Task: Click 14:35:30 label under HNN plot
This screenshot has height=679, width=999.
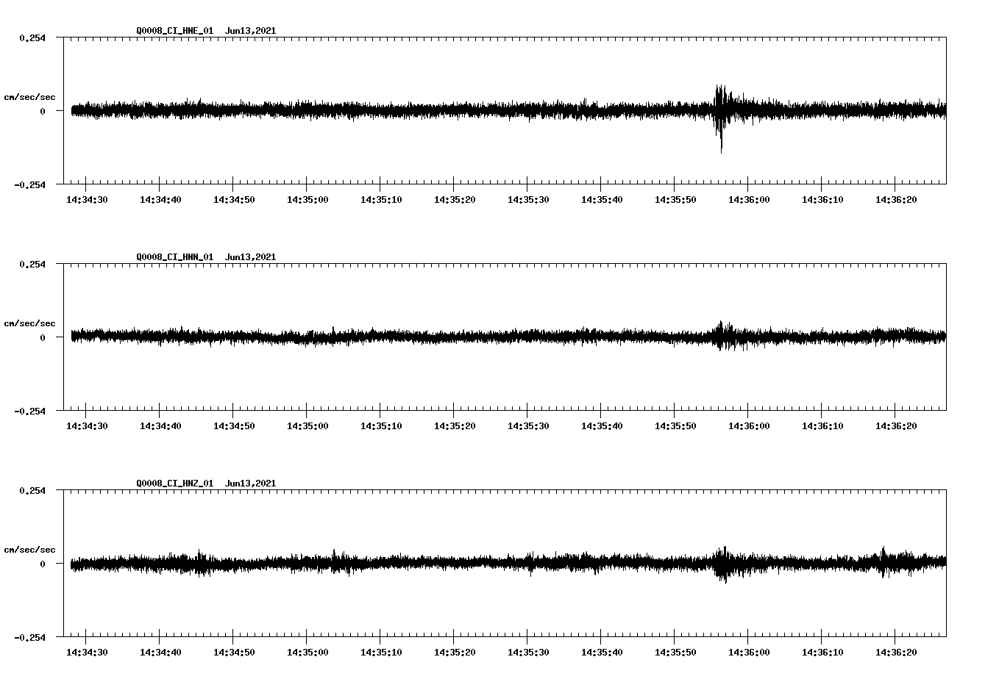Action: pyautogui.click(x=527, y=426)
